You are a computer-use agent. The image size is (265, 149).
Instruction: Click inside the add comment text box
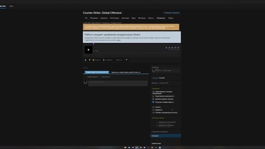[x=118, y=83]
